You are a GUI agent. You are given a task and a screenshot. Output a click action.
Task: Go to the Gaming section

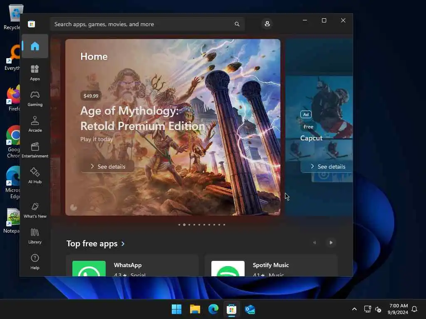(35, 99)
